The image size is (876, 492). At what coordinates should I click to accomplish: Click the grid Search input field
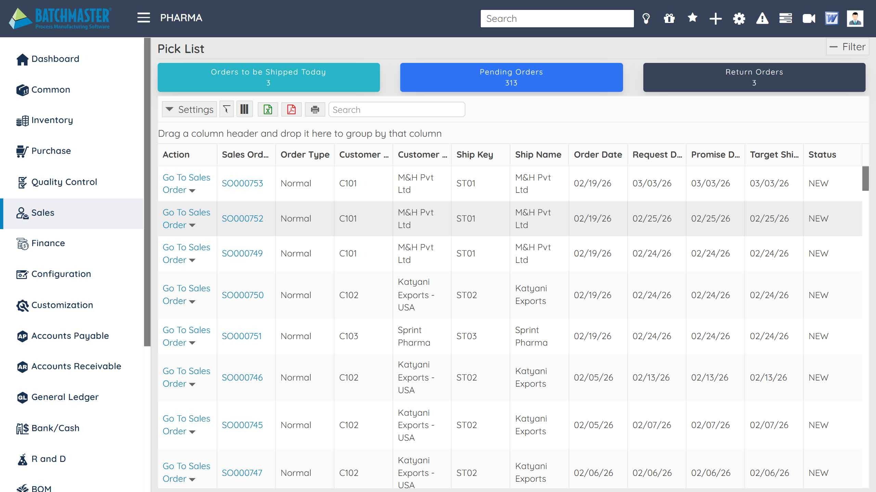397,110
